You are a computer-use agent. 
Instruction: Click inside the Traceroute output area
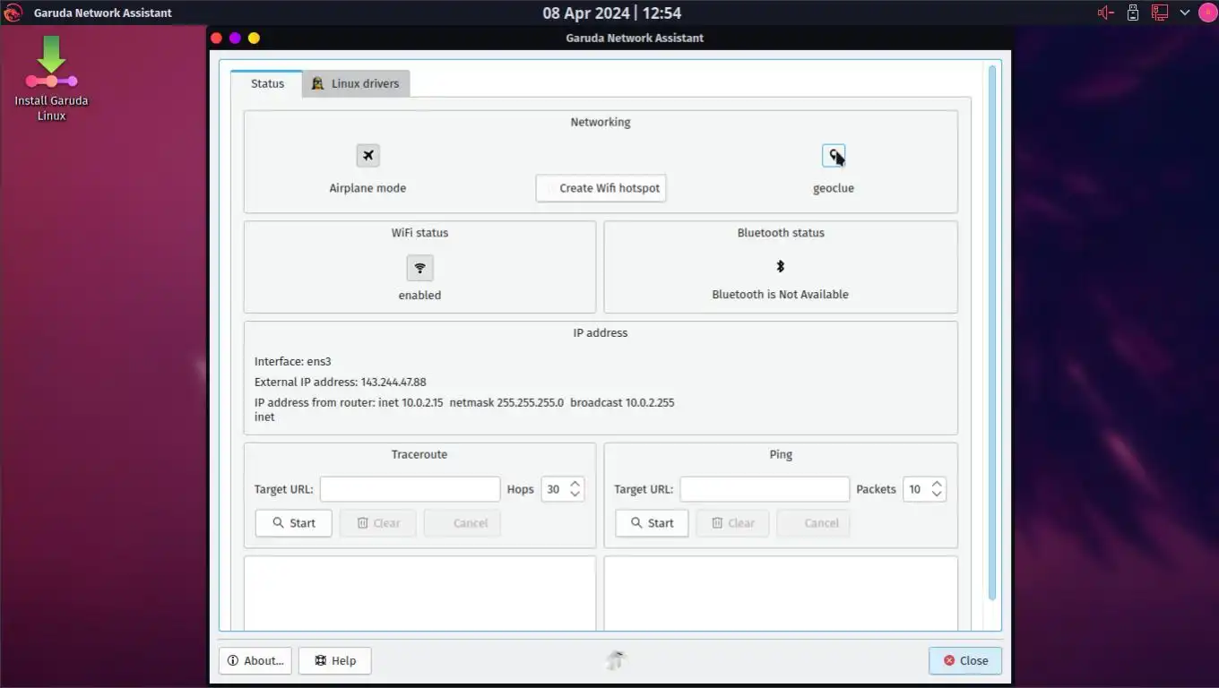(x=419, y=593)
